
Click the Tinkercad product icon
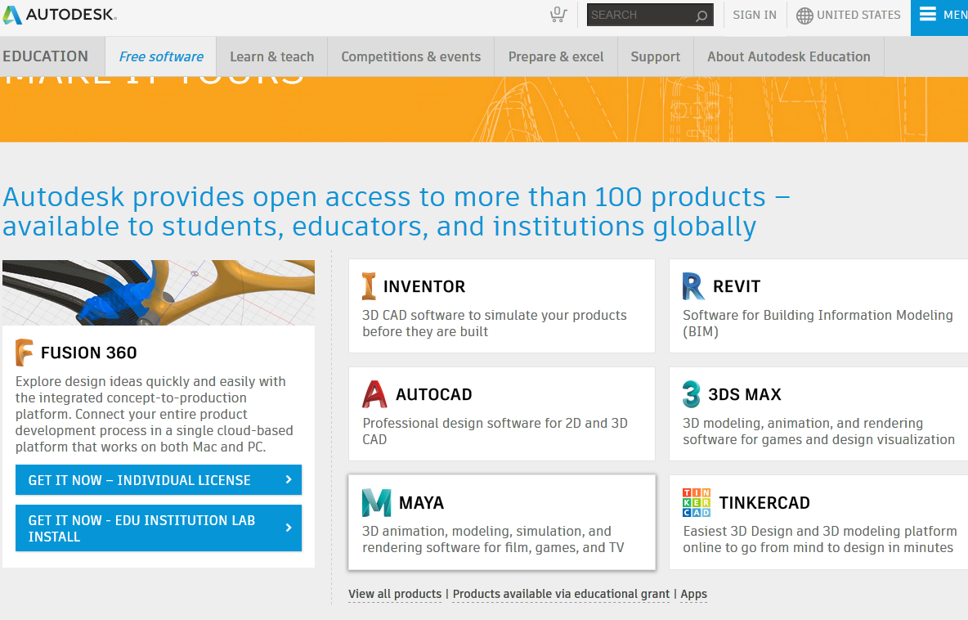pos(697,502)
